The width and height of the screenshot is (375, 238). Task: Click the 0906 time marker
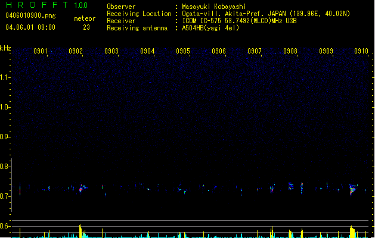click(219, 51)
